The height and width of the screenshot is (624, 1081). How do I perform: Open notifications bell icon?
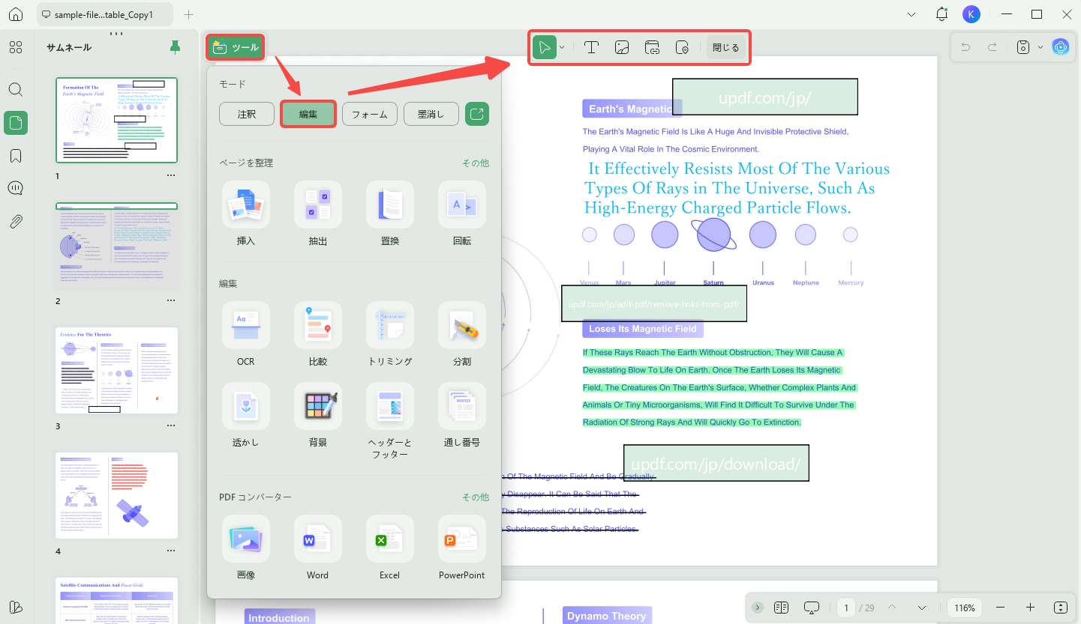(941, 14)
